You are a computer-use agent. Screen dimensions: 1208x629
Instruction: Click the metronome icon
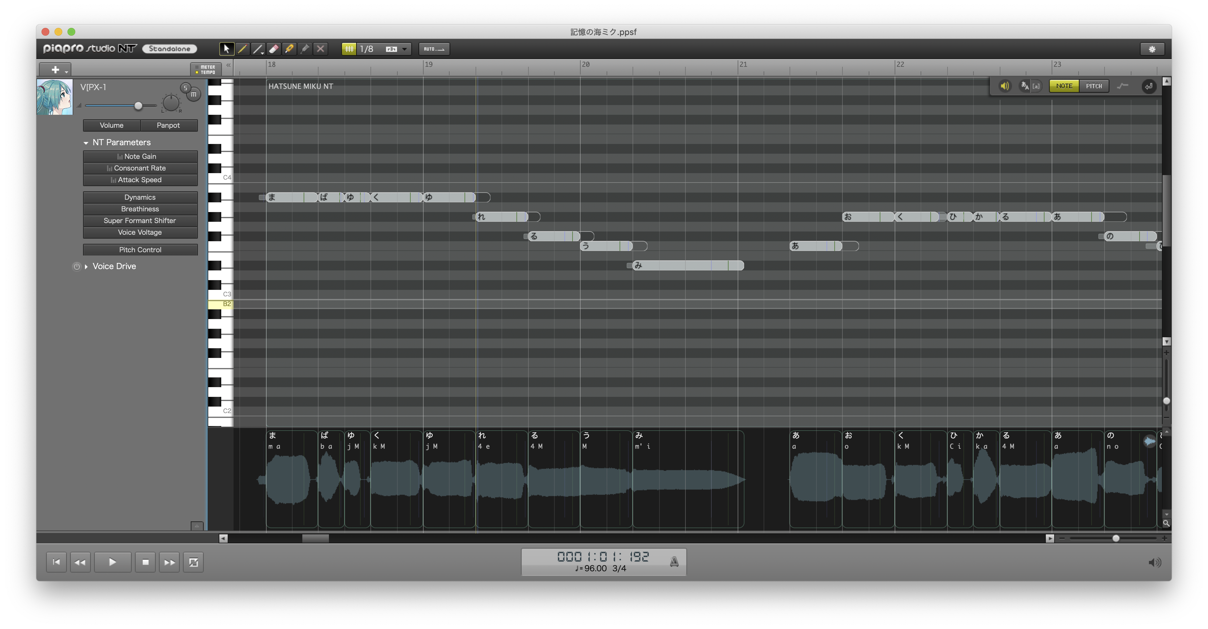(x=674, y=562)
